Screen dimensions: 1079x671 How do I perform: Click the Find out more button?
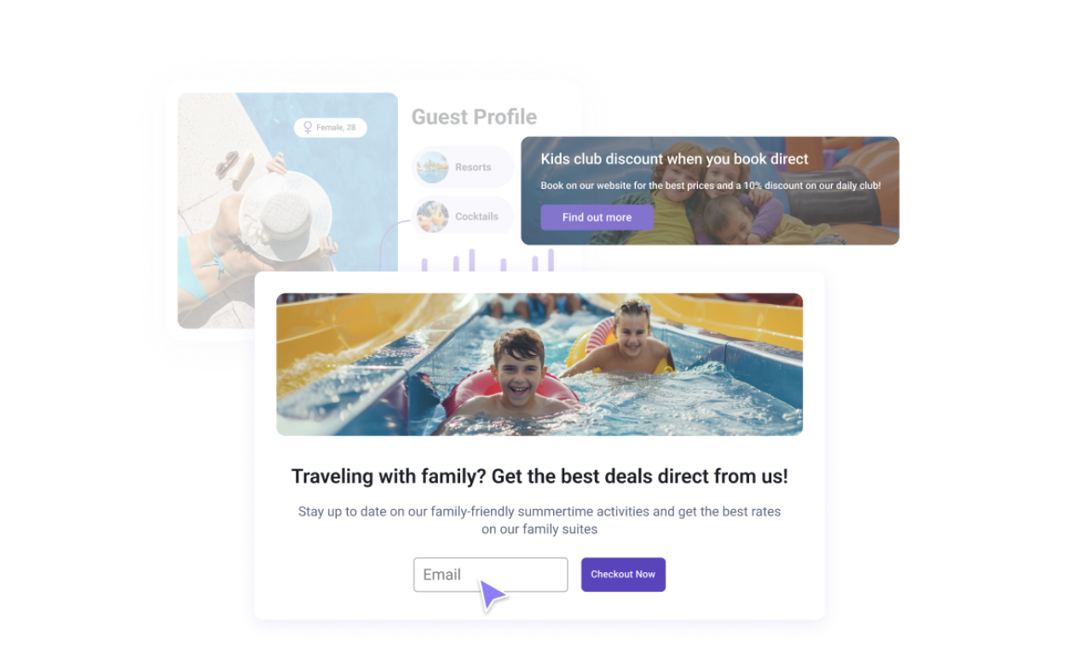597,217
